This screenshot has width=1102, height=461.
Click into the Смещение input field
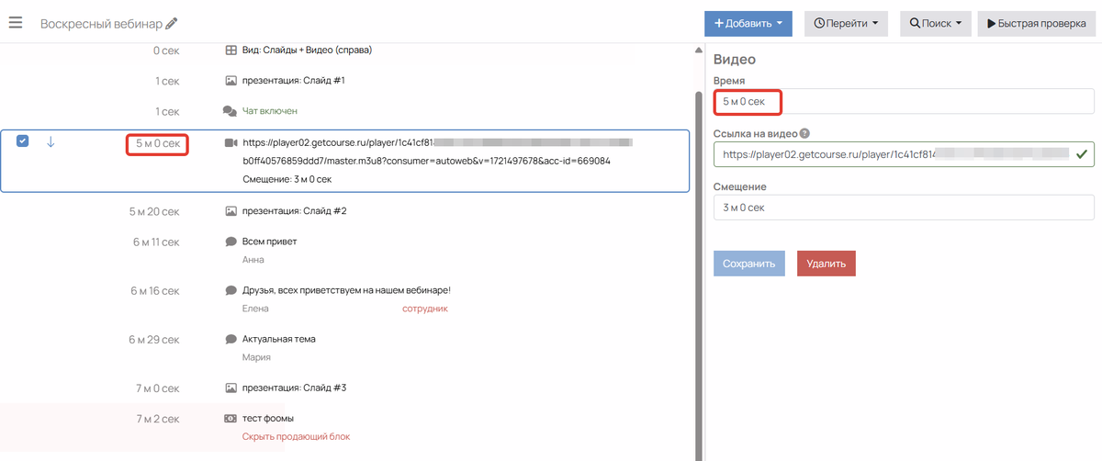pos(904,208)
